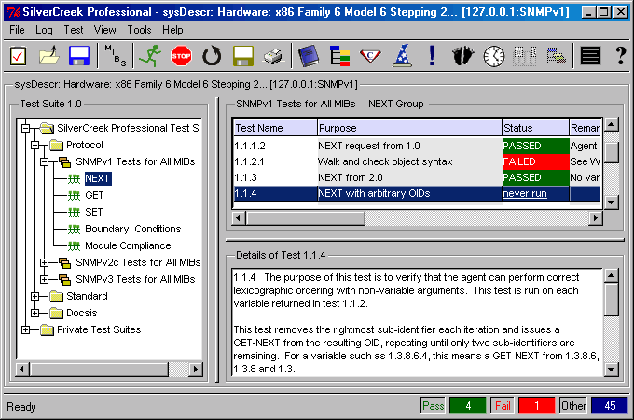Click the stacked windows toolbar icon

coord(557,56)
